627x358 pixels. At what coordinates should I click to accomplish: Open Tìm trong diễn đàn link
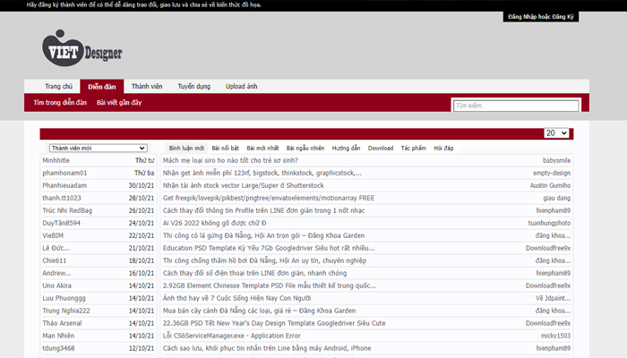pos(60,103)
